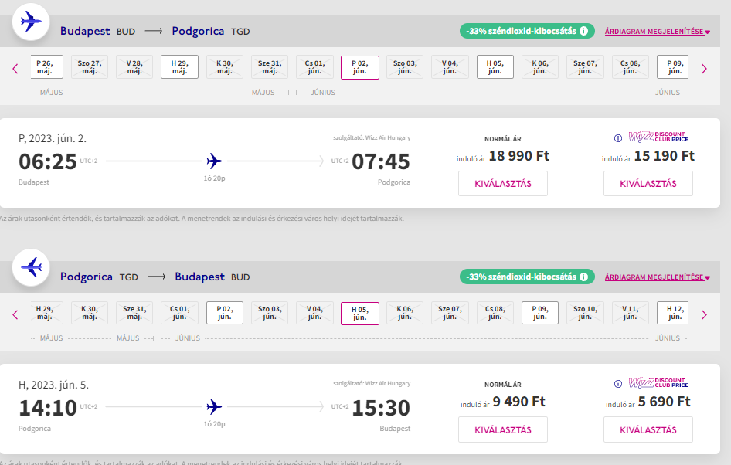
Task: Select return date H 29, máj.
Action: tap(46, 313)
